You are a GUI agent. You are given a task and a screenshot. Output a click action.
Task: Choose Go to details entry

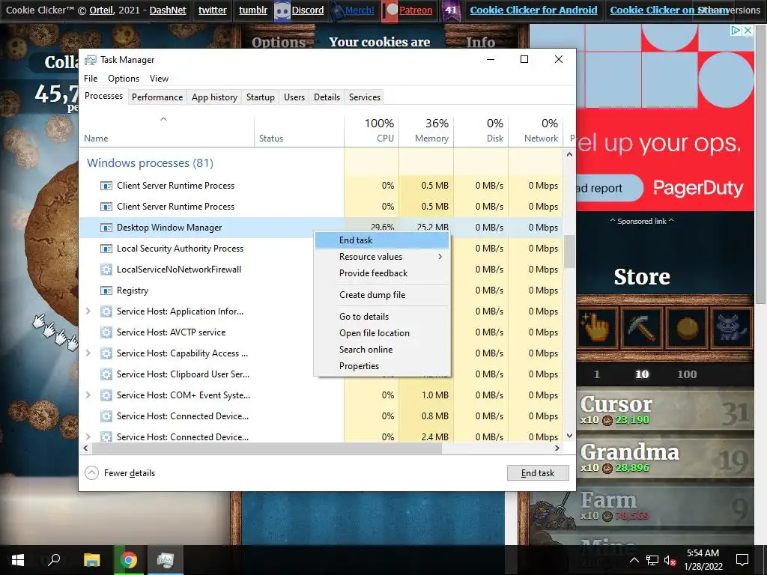click(381, 317)
